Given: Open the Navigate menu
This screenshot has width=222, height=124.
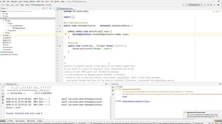Looking at the screenshot, I should click(x=14, y=1).
